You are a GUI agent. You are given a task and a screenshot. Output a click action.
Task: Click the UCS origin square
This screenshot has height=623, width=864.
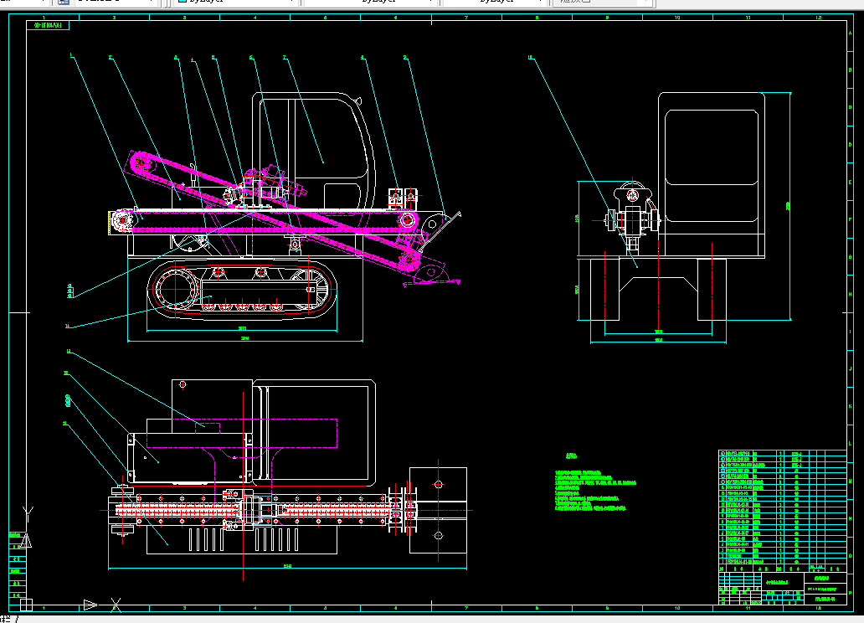pos(26,605)
